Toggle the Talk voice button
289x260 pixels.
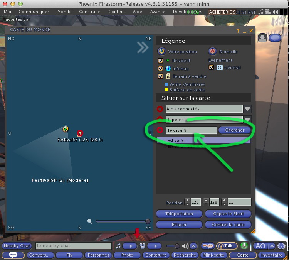click(x=227, y=246)
